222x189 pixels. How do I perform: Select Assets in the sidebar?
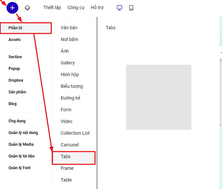click(x=15, y=40)
